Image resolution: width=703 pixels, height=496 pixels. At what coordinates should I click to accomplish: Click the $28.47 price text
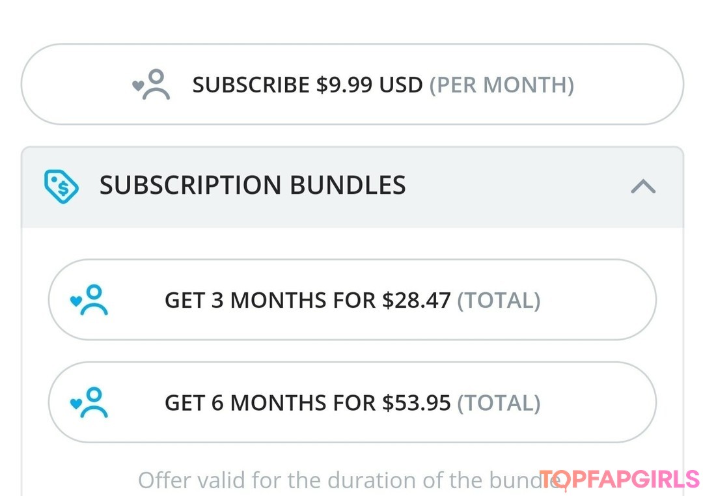[417, 301]
